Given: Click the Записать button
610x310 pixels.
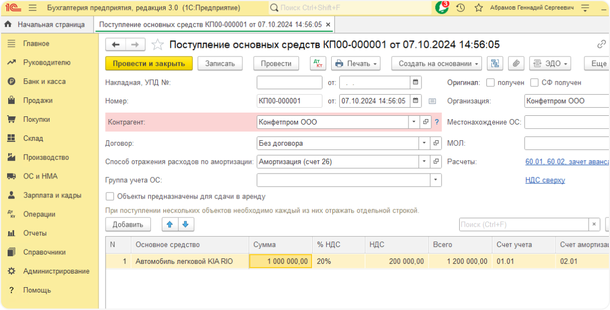Looking at the screenshot, I should coord(220,63).
